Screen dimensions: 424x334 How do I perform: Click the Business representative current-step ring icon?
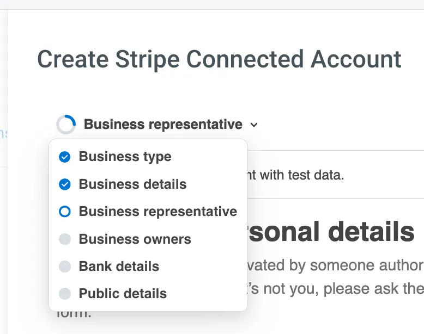[65, 212]
